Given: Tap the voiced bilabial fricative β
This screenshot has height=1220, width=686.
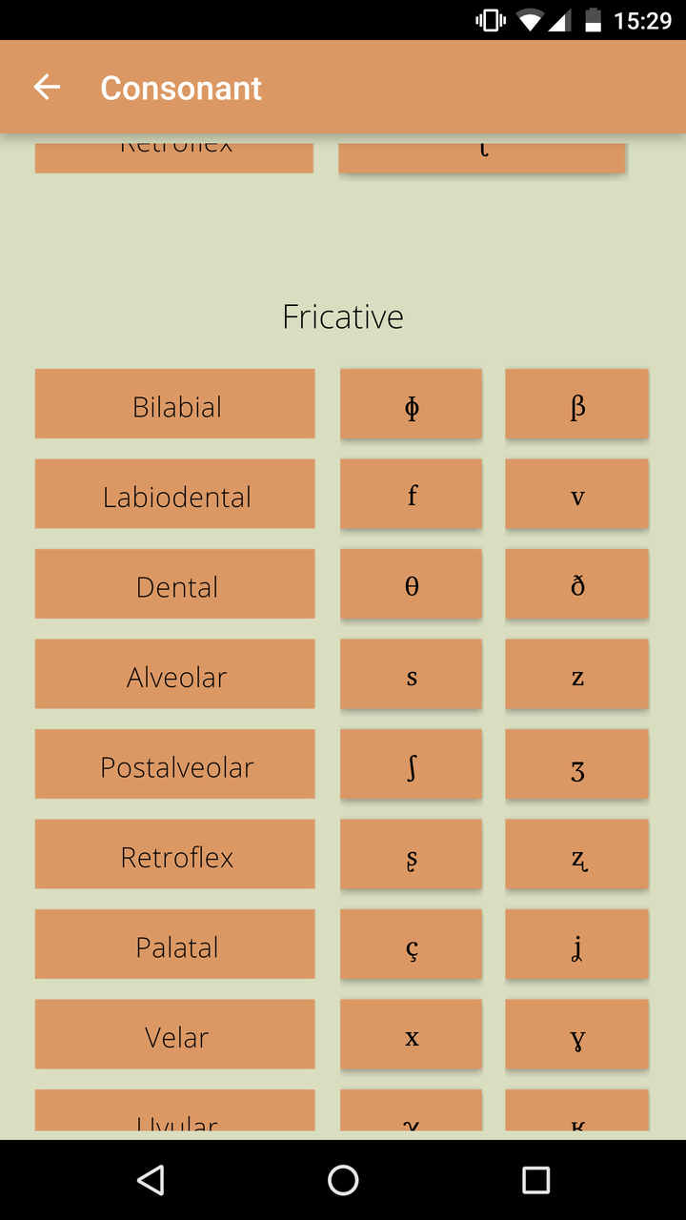Looking at the screenshot, I should coord(576,404).
